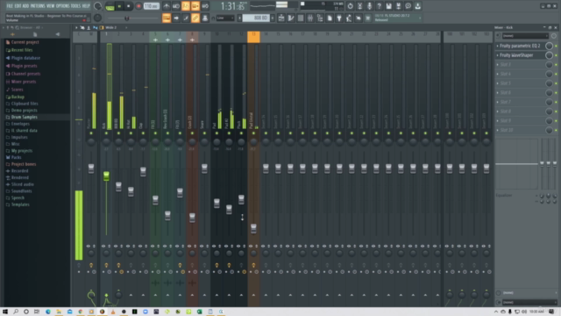561x316 pixels.
Task: Switch the Pat/Song mode button
Action: point(110,6)
